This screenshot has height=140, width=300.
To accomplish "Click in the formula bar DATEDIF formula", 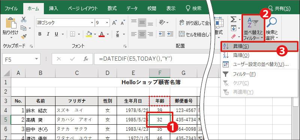I will [136, 59].
